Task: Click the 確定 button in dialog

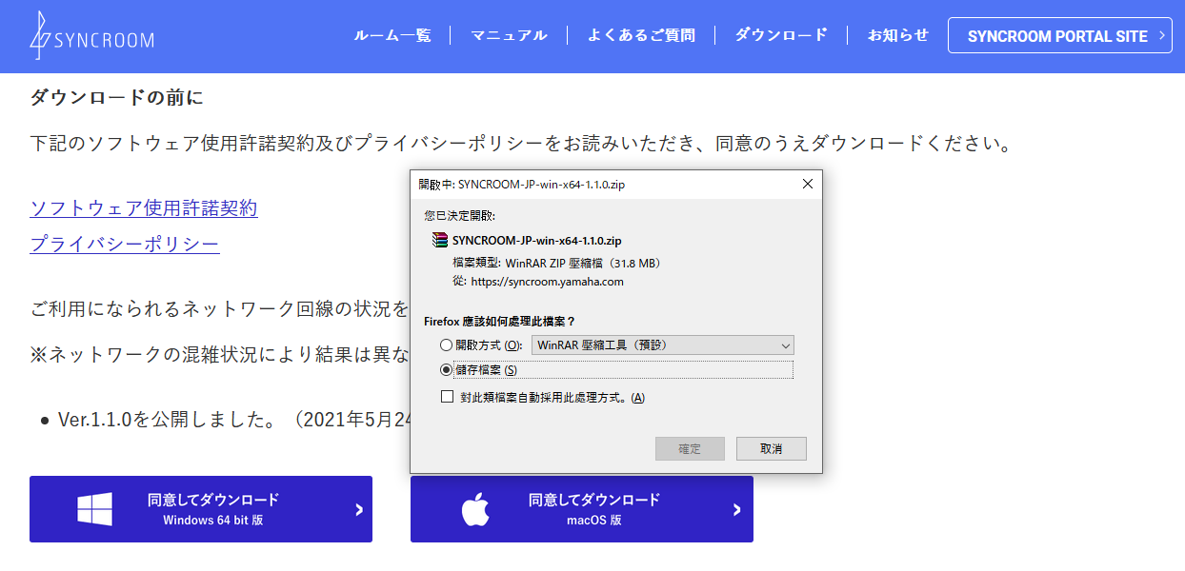Action: (x=690, y=448)
